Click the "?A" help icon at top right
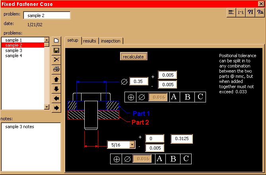Viewport: 266px width, 175px height. point(260,12)
